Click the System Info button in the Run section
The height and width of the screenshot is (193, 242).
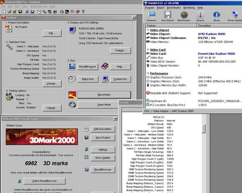120,79
